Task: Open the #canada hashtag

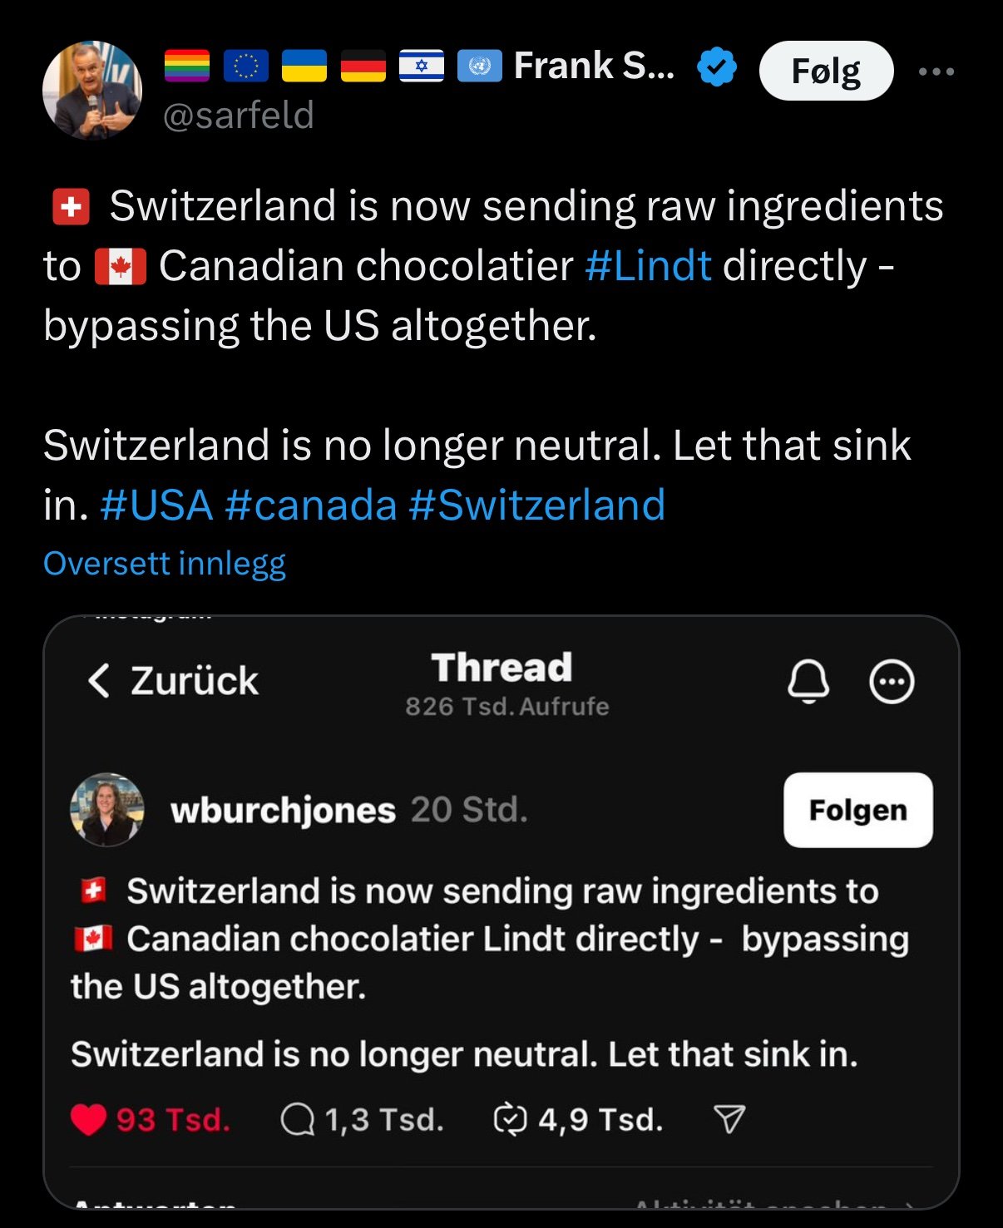Action: click(310, 506)
